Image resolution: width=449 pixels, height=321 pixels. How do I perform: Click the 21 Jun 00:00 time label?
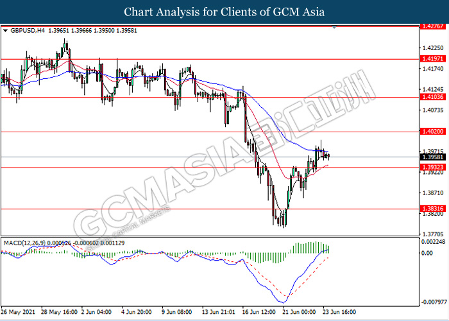click(300, 312)
